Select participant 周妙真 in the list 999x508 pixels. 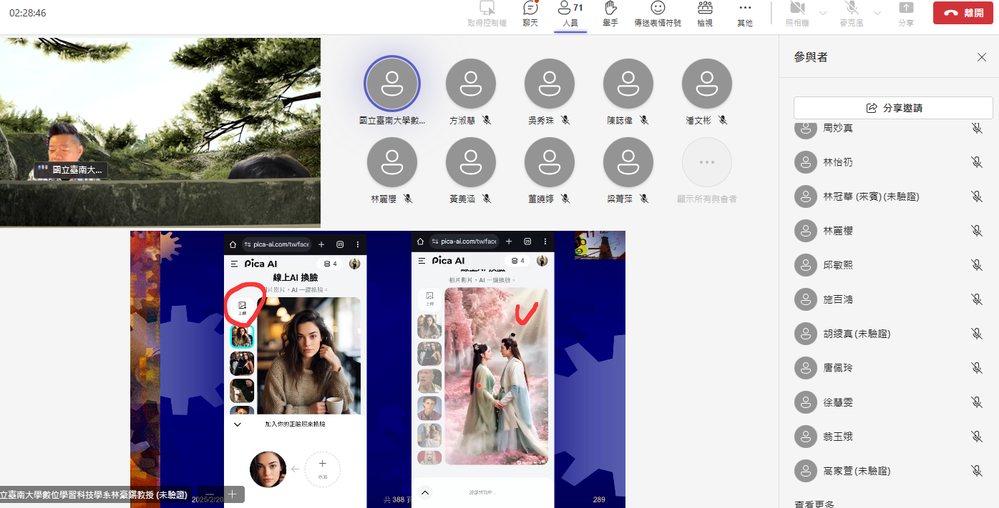coord(889,128)
